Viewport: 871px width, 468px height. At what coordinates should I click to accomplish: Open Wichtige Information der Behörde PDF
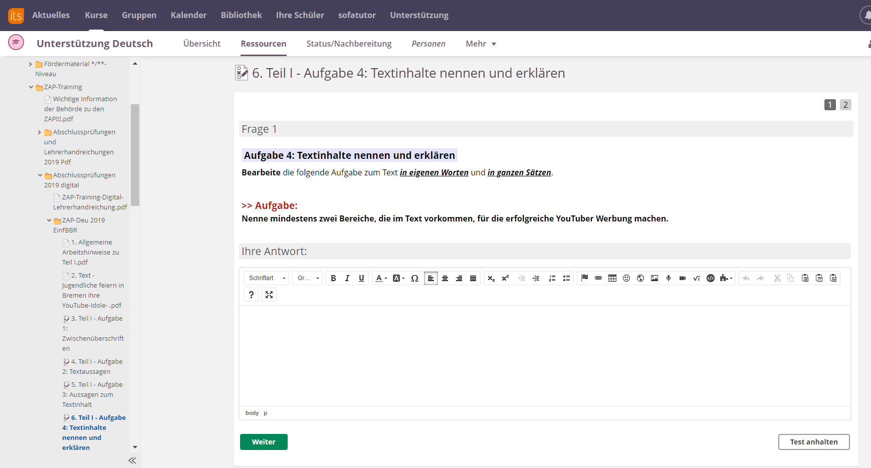tap(80, 109)
